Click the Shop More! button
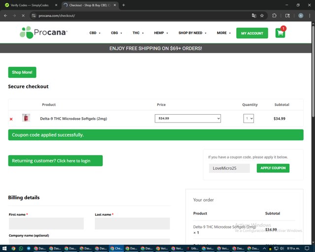Screen dimensions: 315x252 coord(22,72)
